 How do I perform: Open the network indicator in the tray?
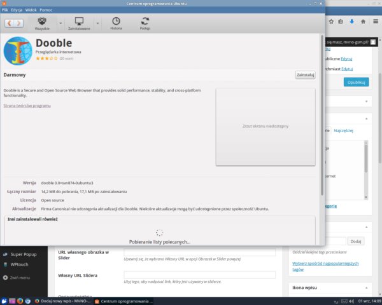tap(336, 301)
